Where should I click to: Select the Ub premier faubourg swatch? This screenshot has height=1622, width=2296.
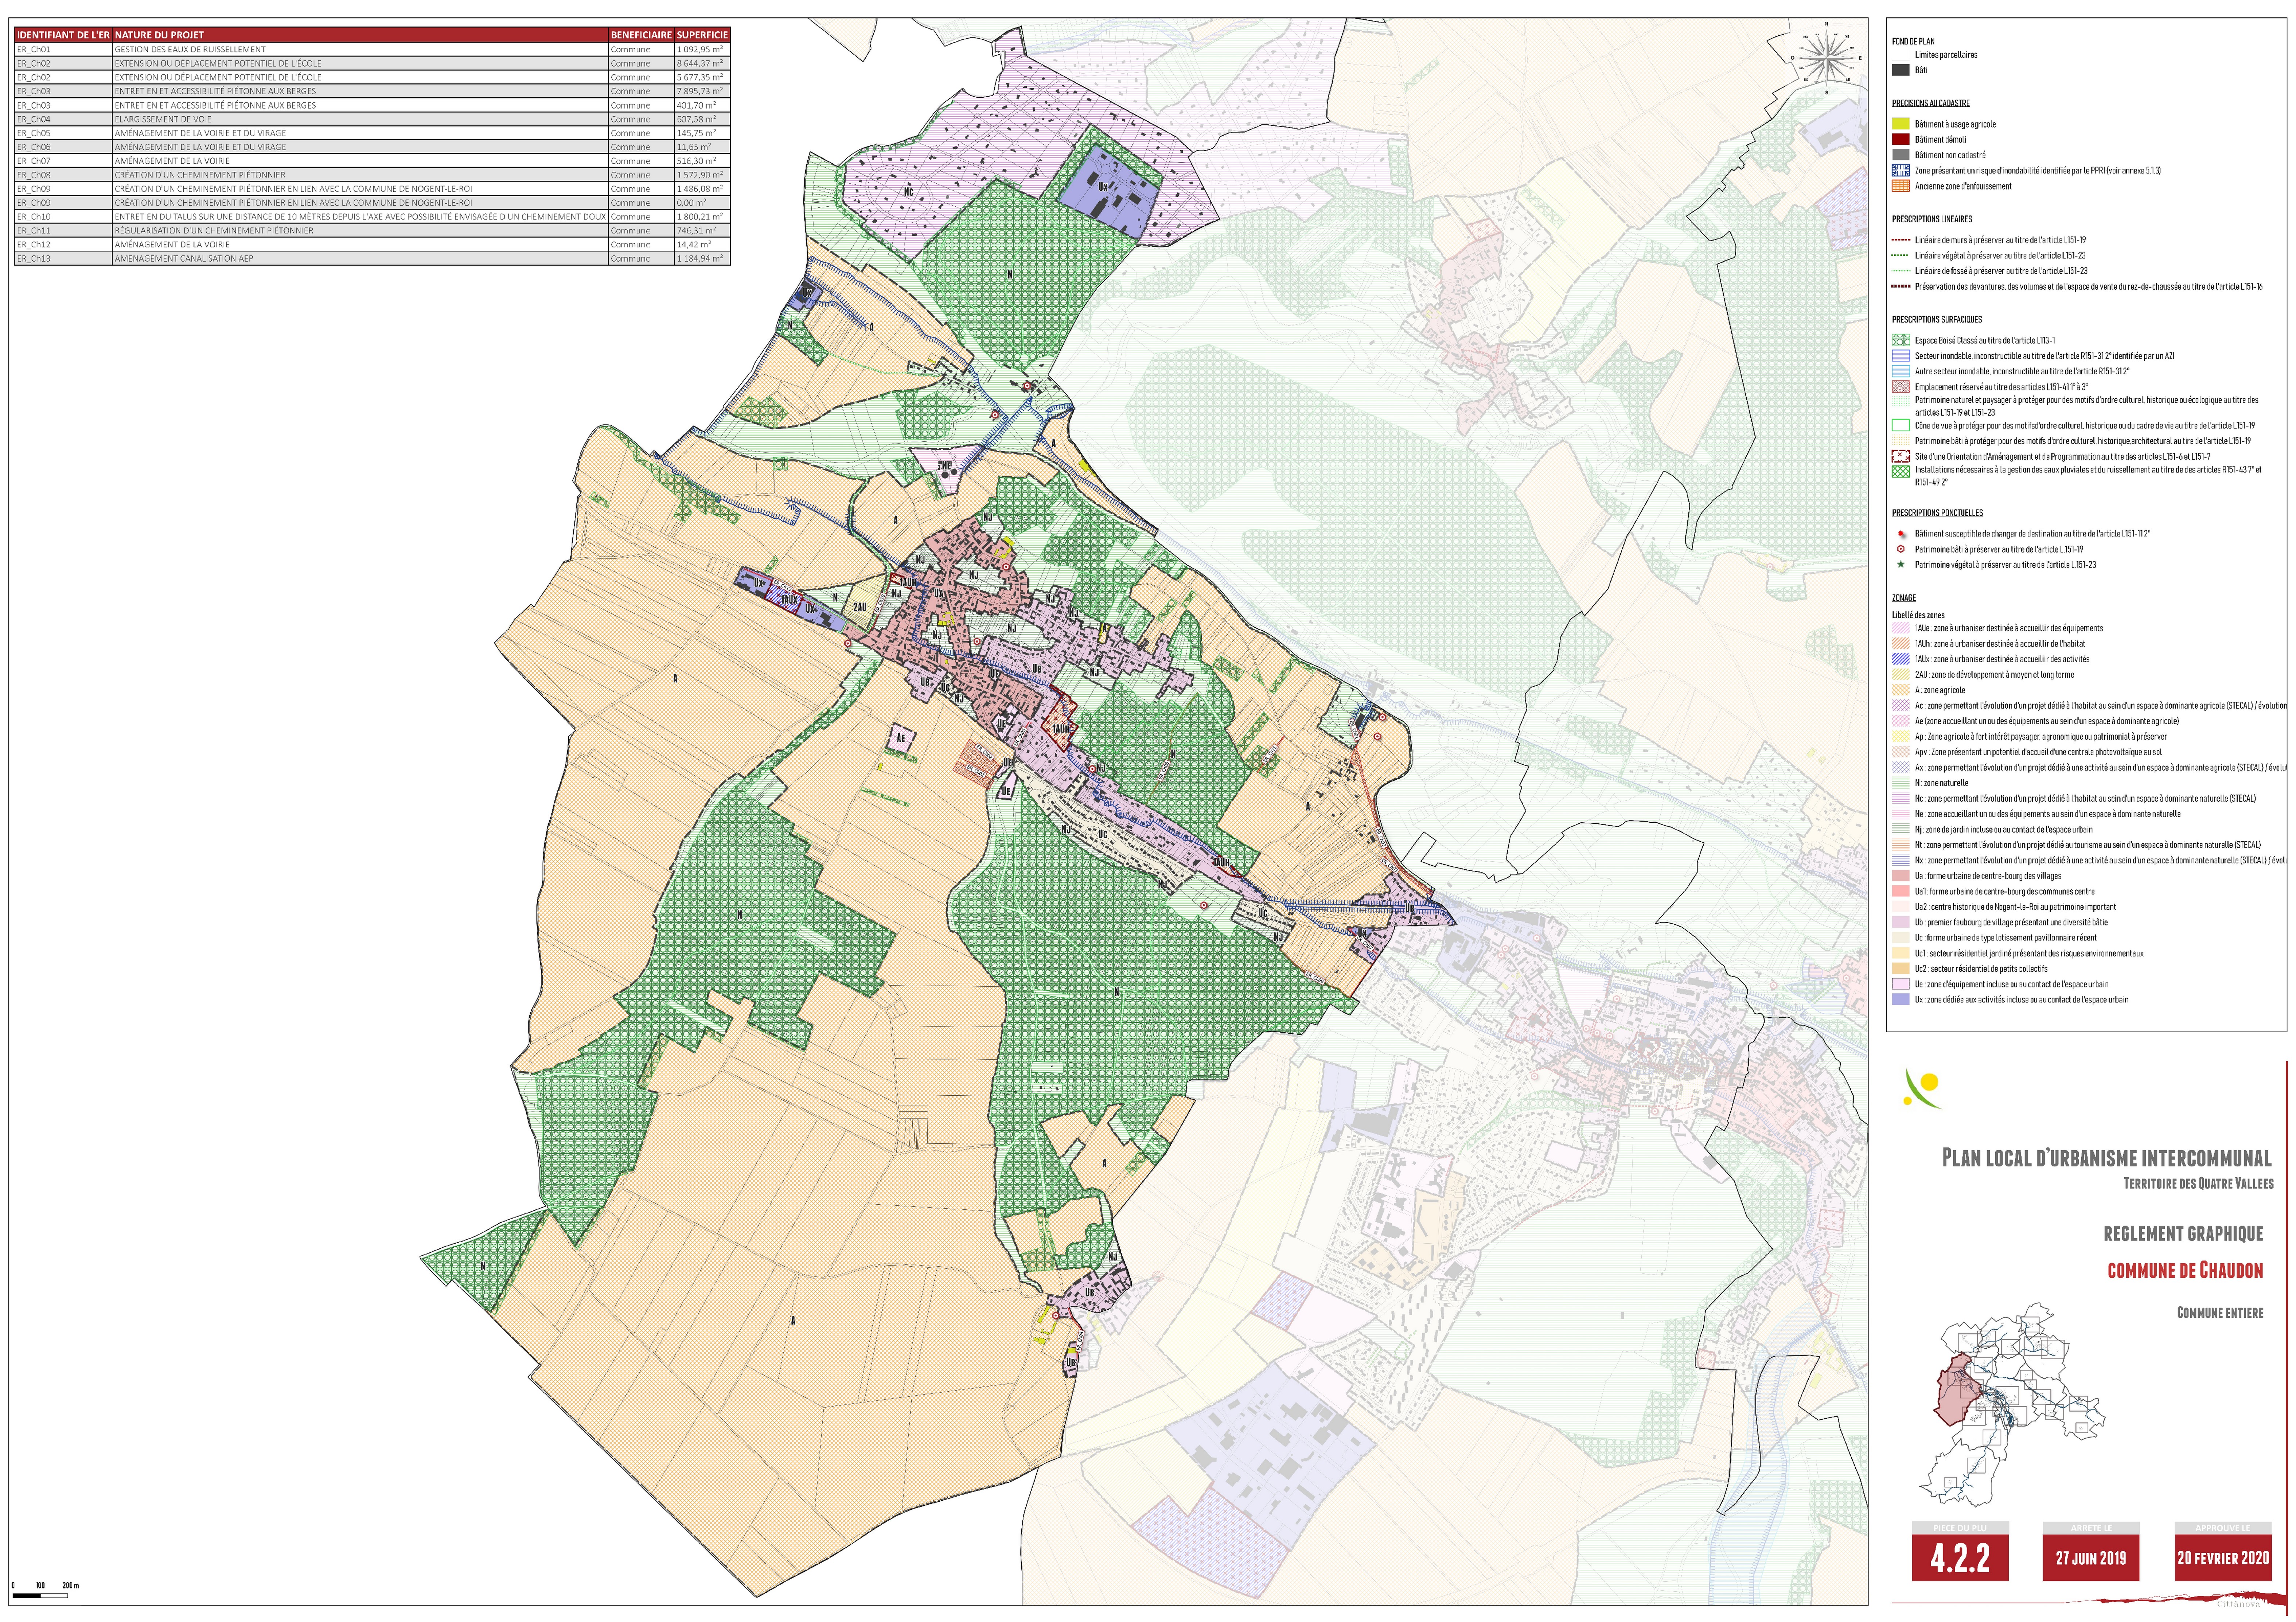(1901, 922)
